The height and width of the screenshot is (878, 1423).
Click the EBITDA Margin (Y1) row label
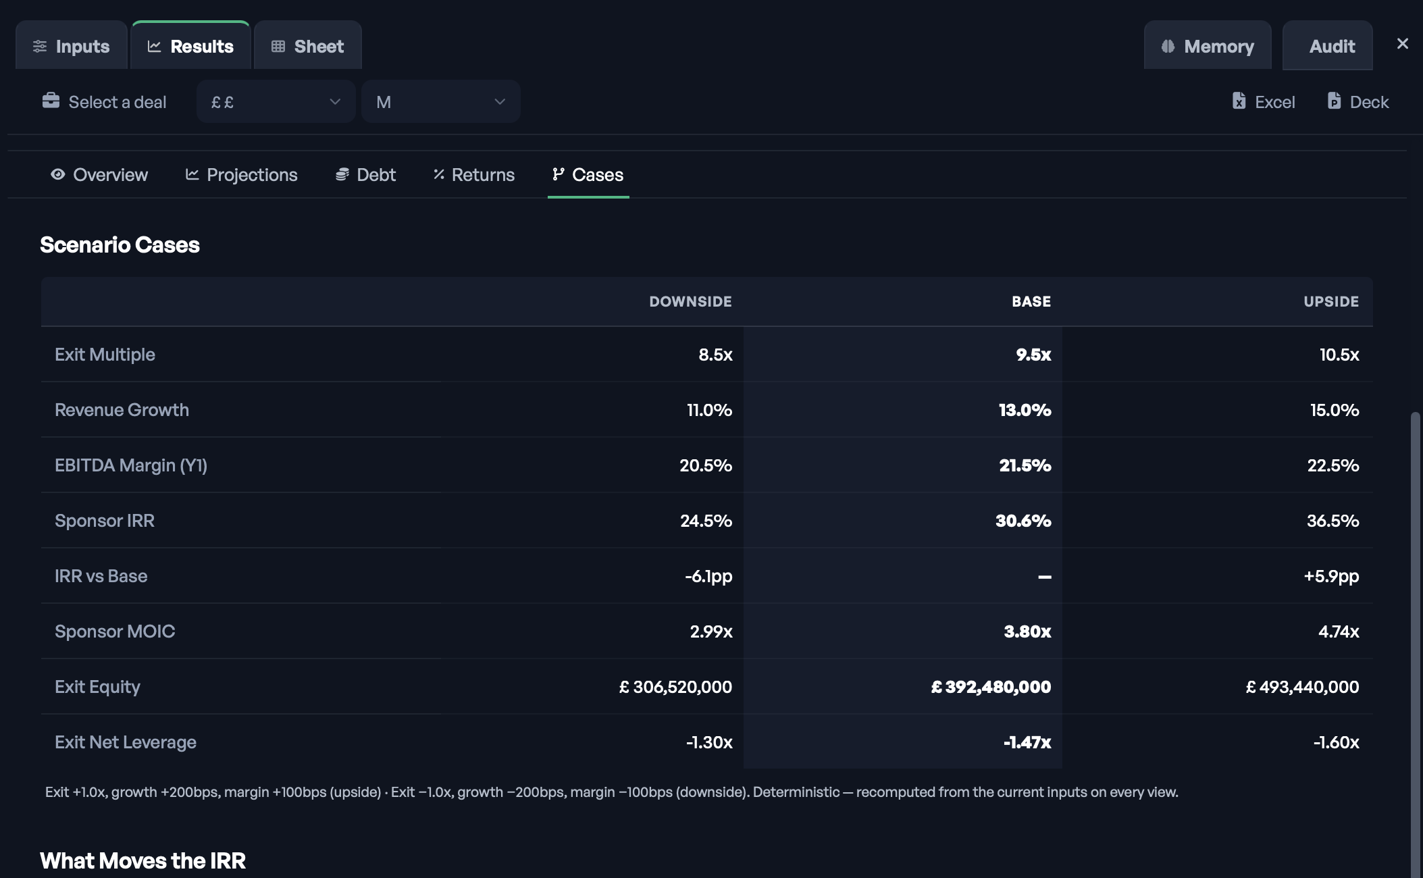point(131,465)
